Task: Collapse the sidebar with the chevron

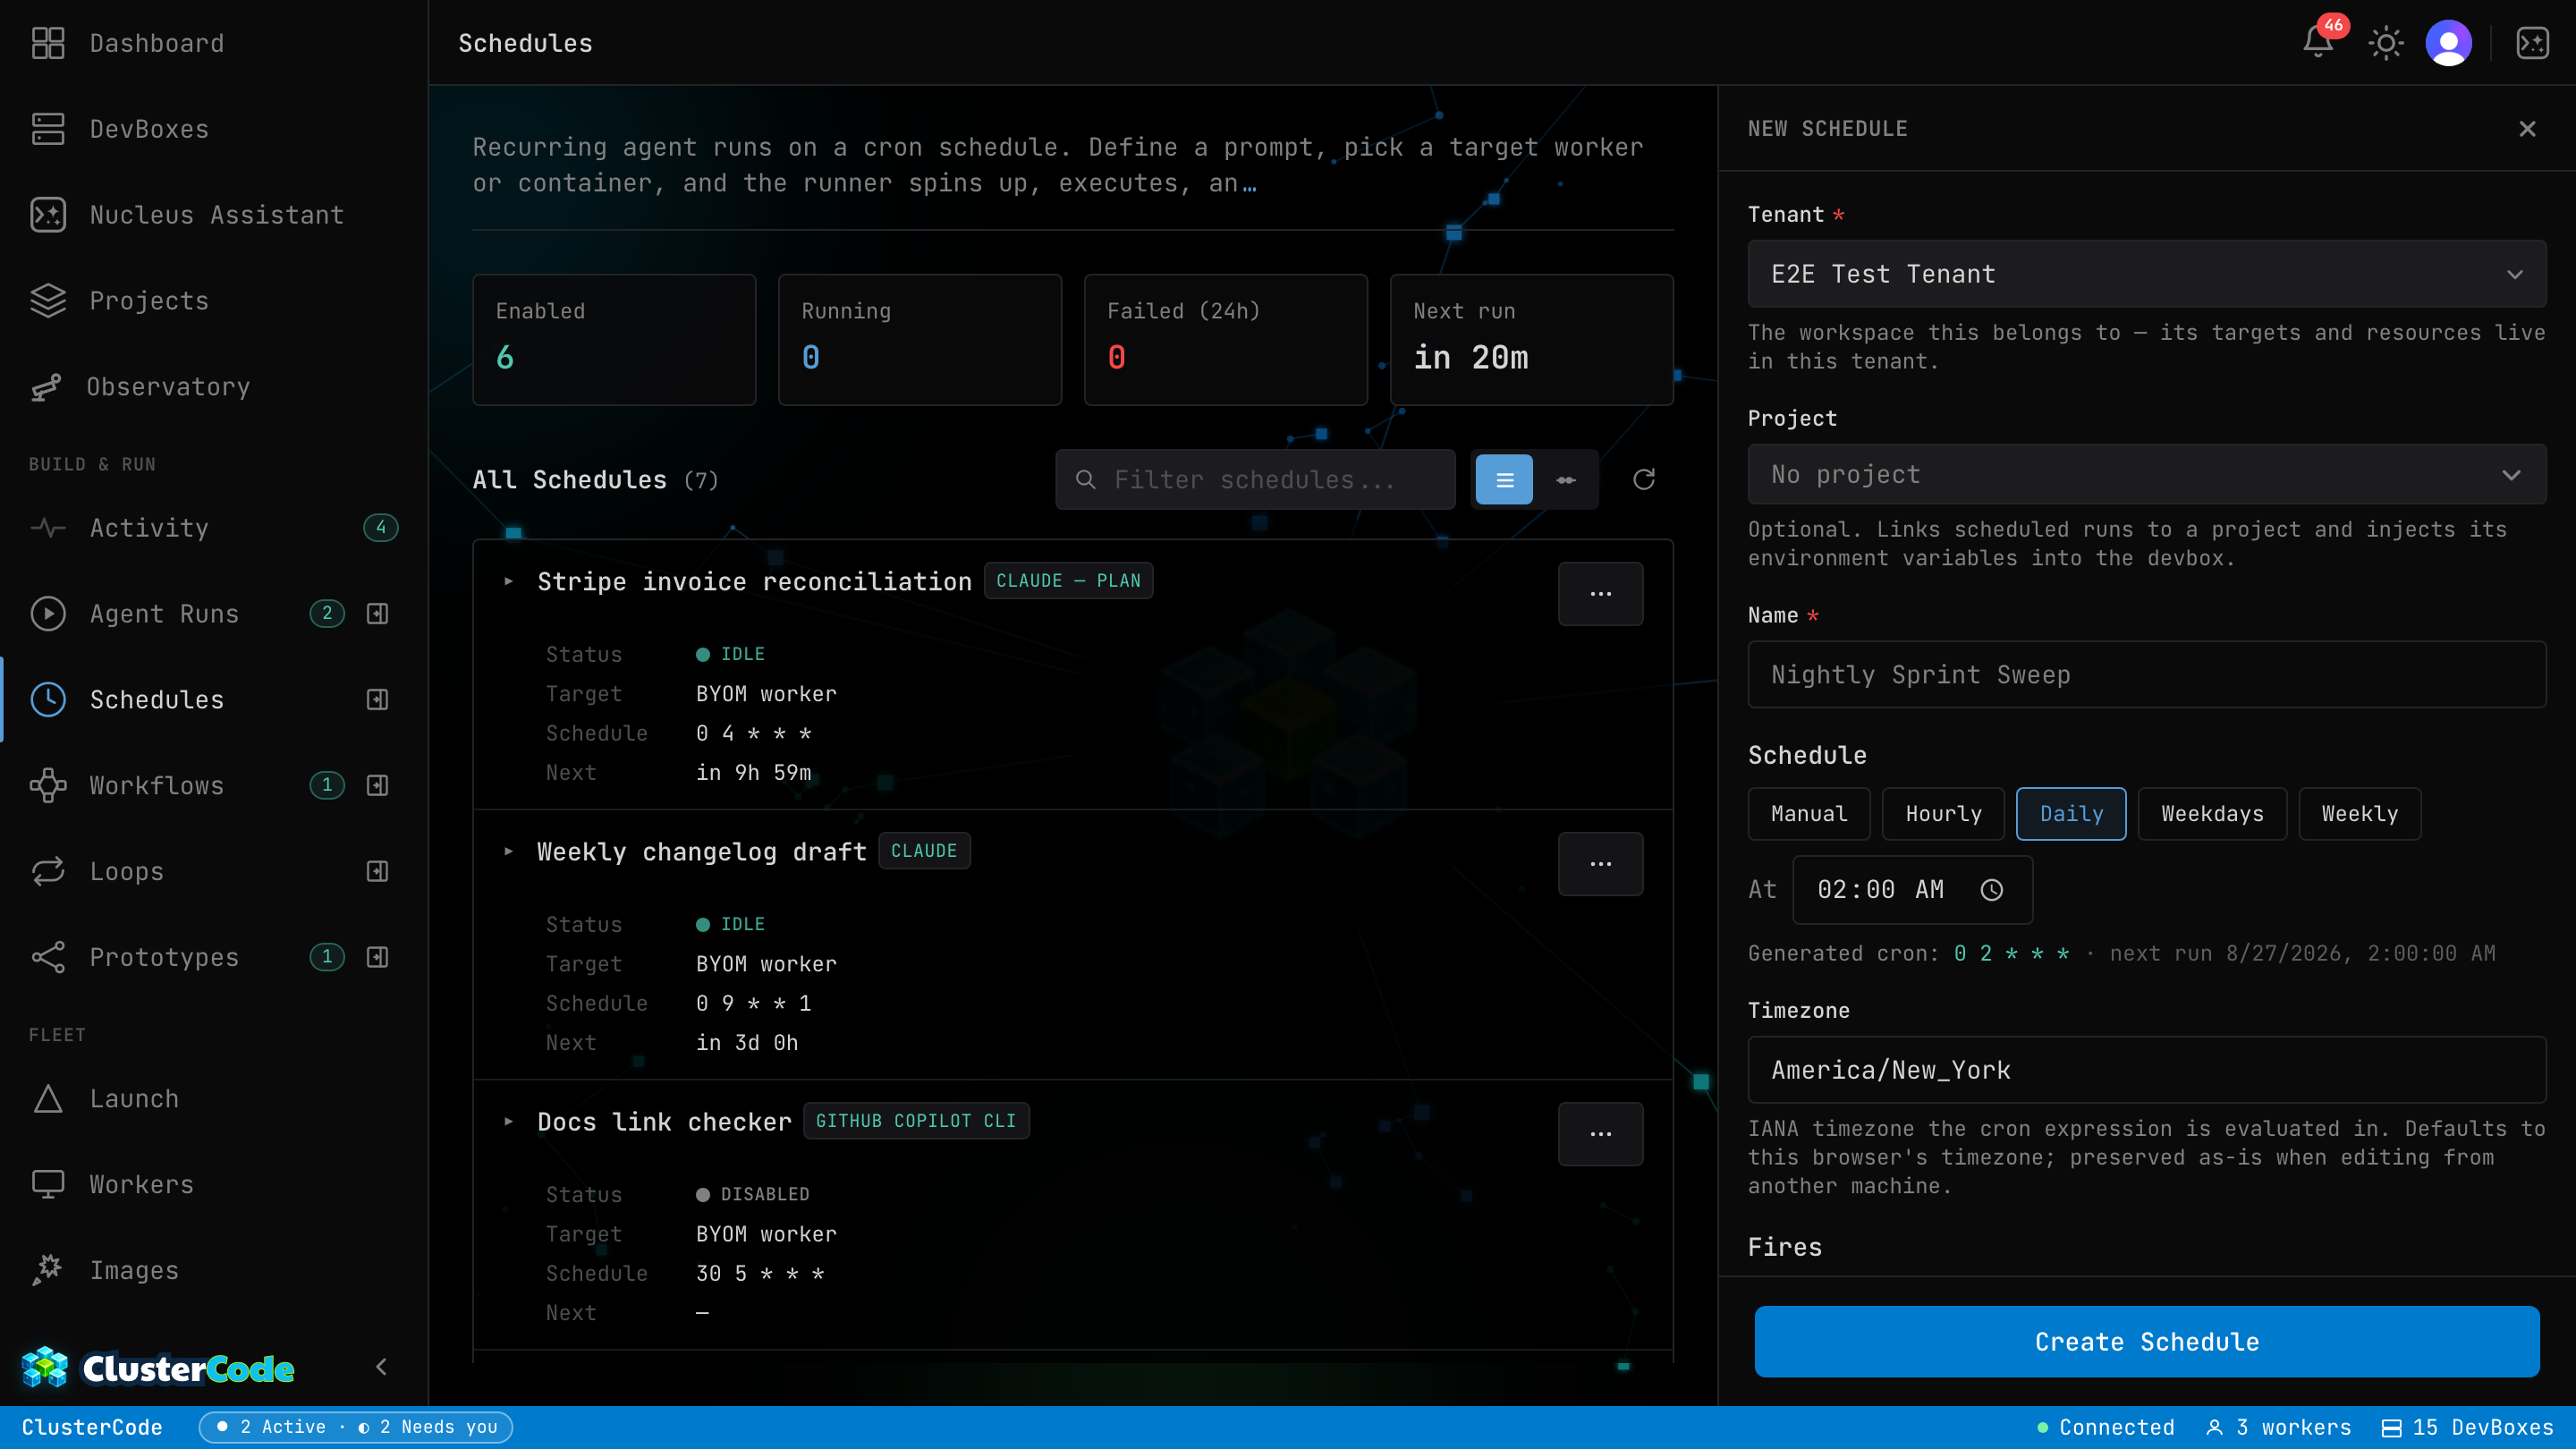Action: (x=381, y=1366)
